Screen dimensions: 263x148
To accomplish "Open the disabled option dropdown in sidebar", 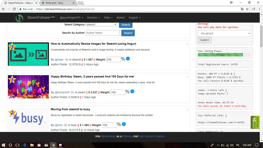I will point(224,33).
